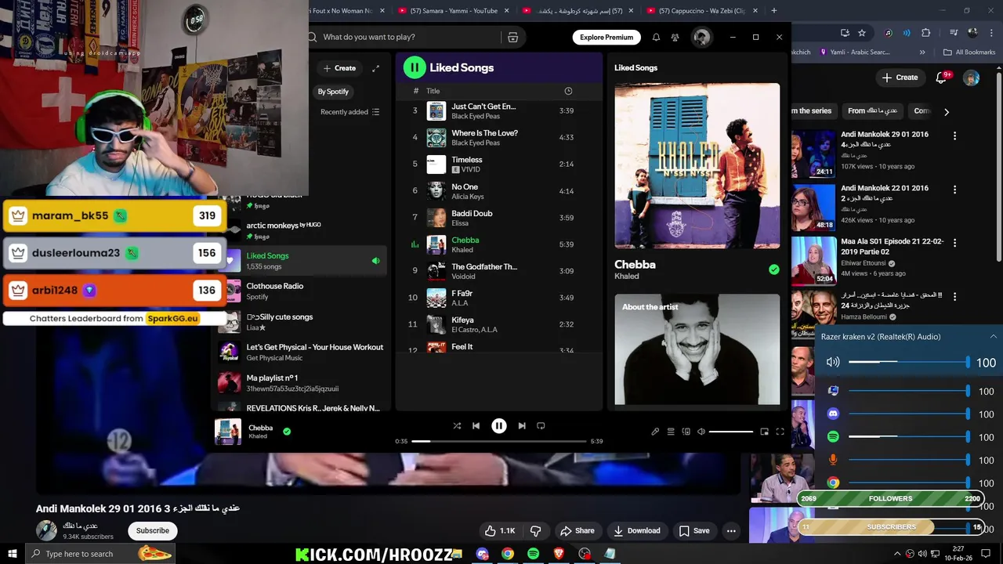Image resolution: width=1003 pixels, height=564 pixels.
Task: Click the large green pause button by Liked Songs
Action: 415,67
